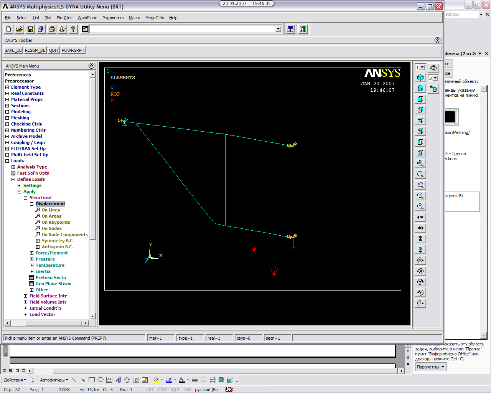The width and height of the screenshot is (491, 393).
Task: Click the Pan Model Up icon
Action: [x=420, y=239]
